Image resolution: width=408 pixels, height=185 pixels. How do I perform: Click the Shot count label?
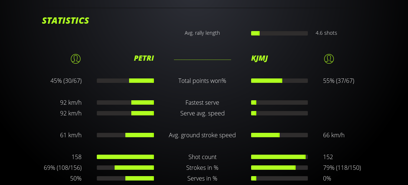(x=202, y=157)
